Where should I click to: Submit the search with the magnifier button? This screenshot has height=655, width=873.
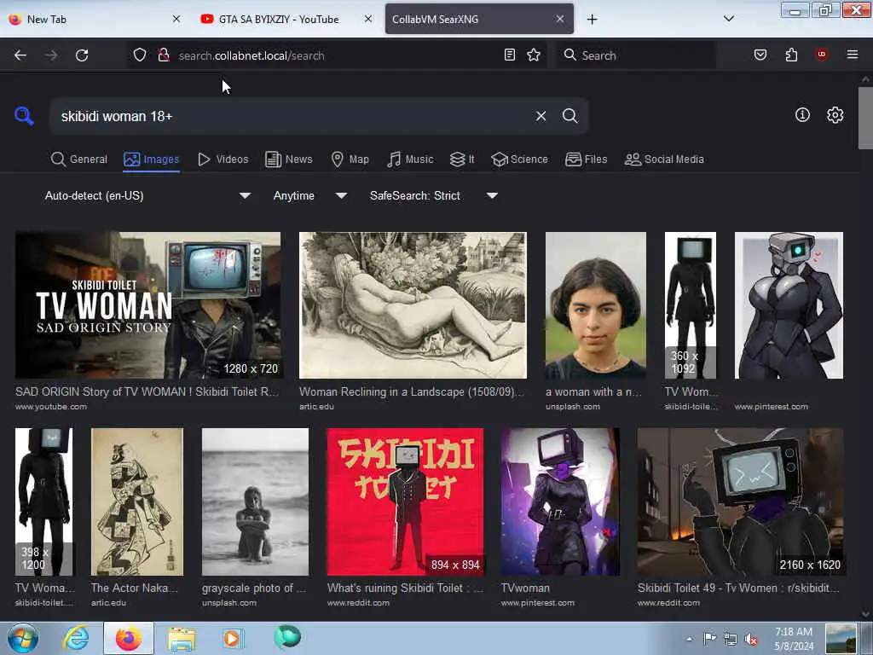569,116
